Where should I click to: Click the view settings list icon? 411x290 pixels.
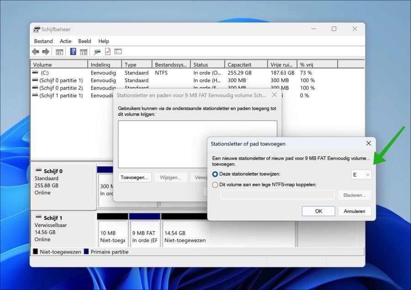click(118, 52)
